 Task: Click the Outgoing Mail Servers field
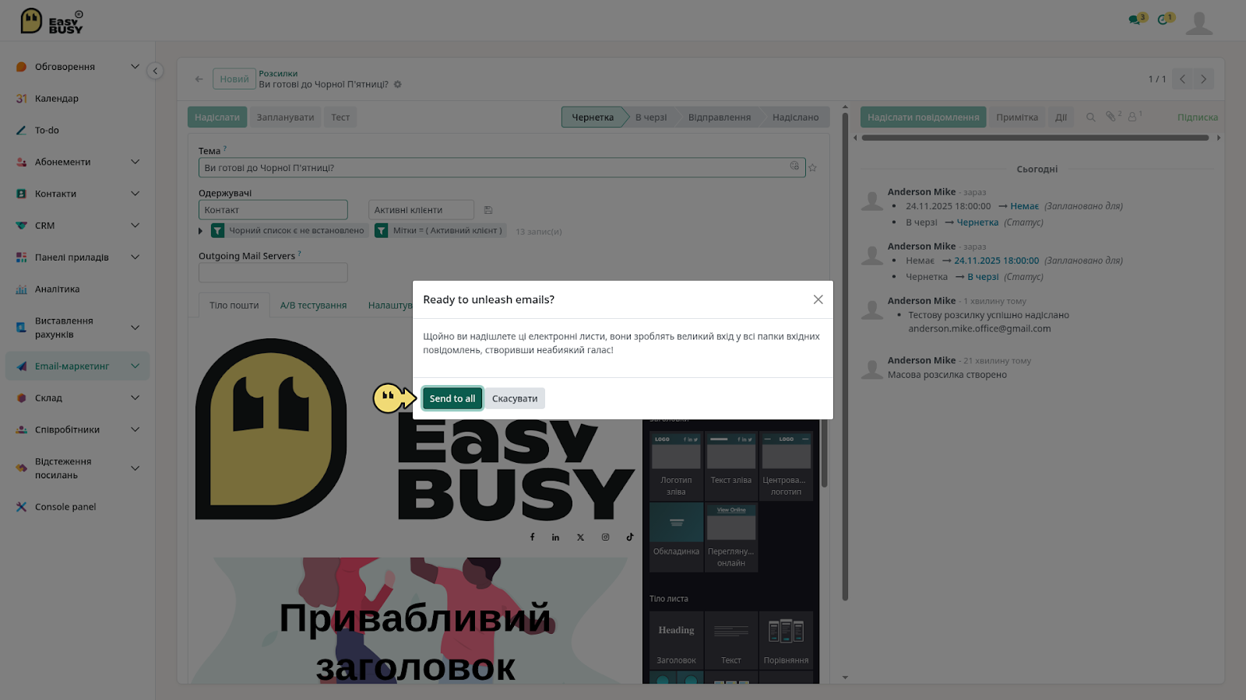[273, 273]
